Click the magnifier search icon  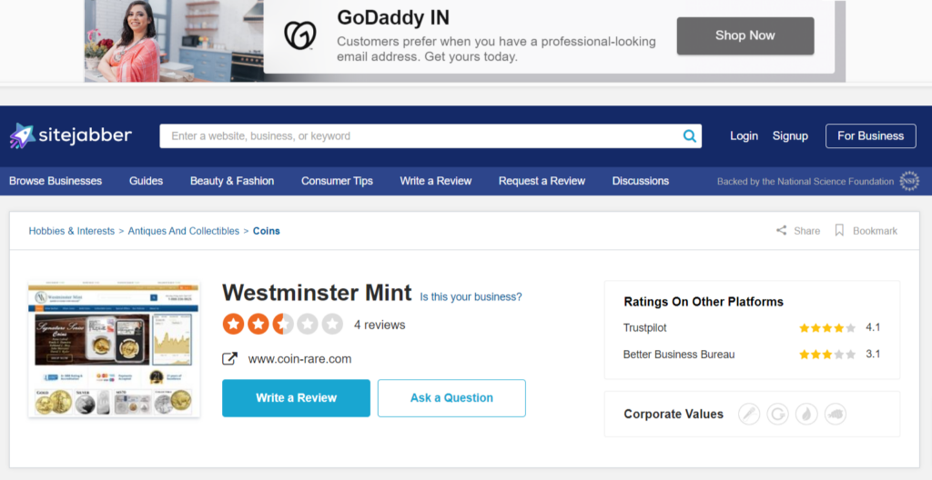[690, 136]
